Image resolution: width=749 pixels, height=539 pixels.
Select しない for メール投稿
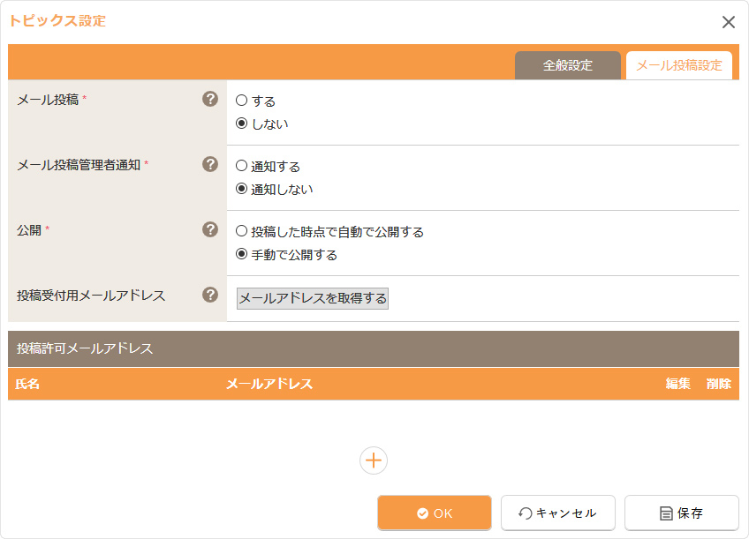pos(241,124)
